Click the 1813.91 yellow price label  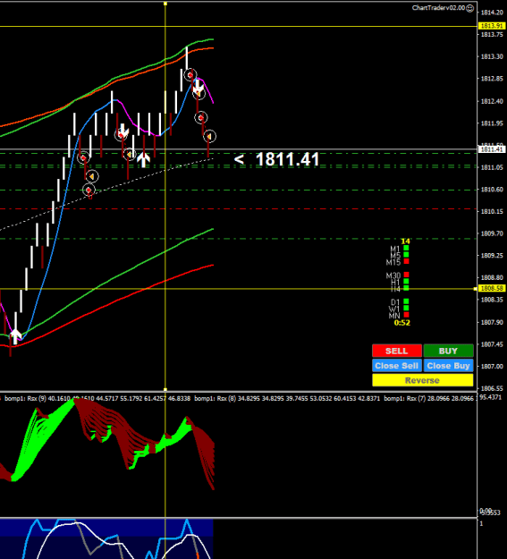(492, 26)
